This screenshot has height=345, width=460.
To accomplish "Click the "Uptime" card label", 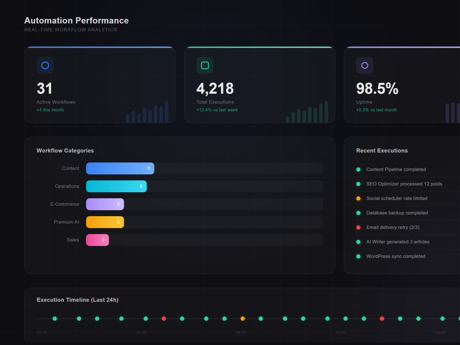I will click(x=364, y=102).
